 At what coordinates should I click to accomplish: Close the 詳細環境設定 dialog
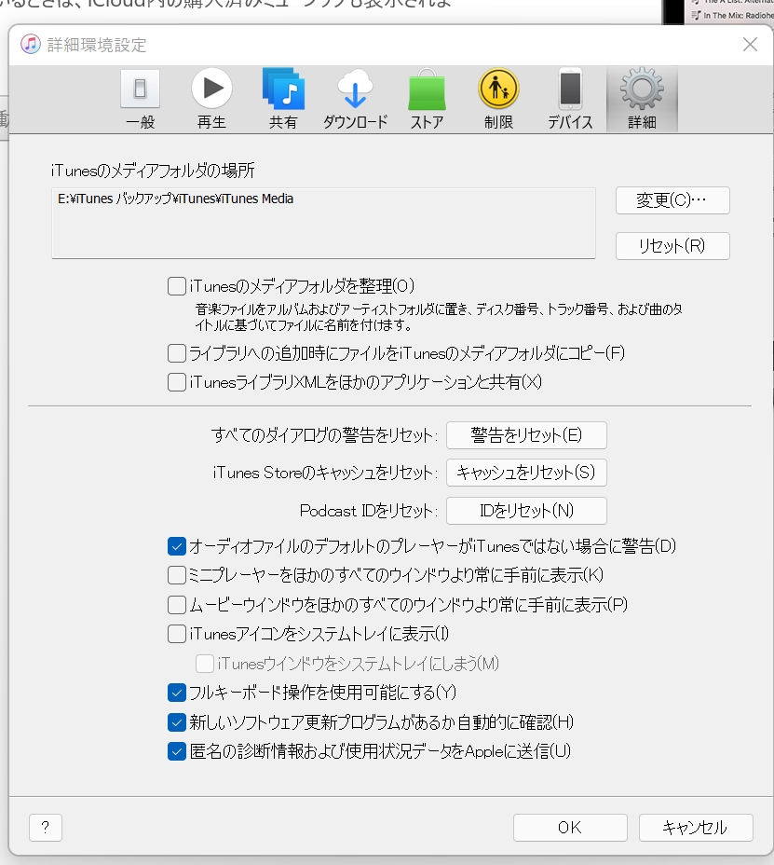[x=750, y=44]
